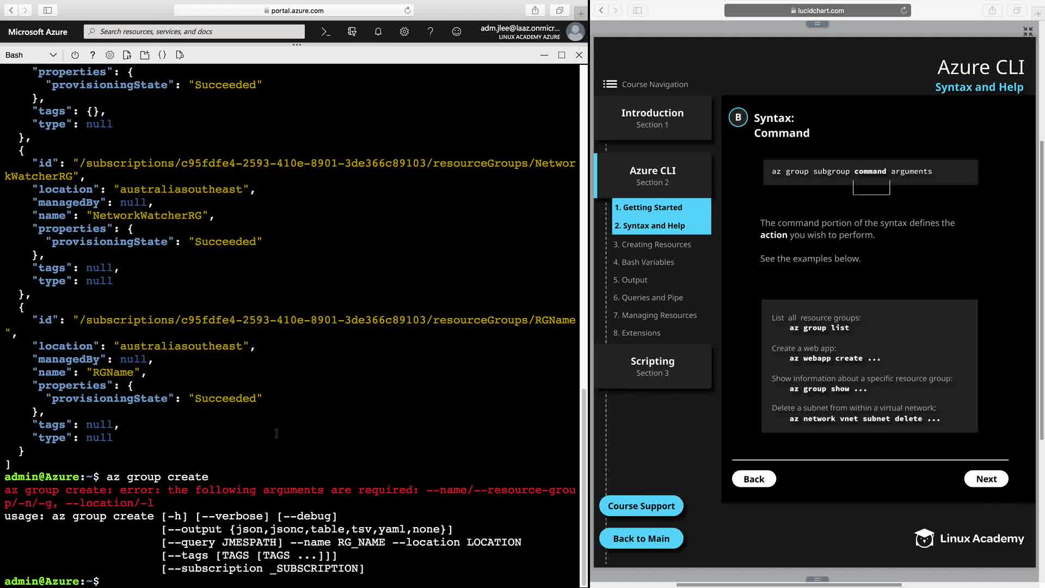The height and width of the screenshot is (588, 1045).
Task: Expand the Scripting Section 3 panel
Action: [x=652, y=366]
